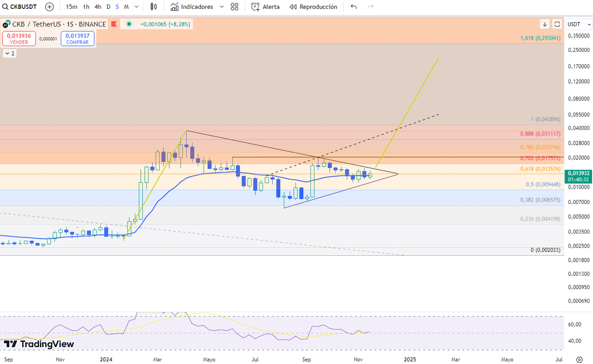Viewport: 593px width, 364px height.
Task: Expand the Indicadores favorites dropdown arrow
Action: [x=221, y=7]
